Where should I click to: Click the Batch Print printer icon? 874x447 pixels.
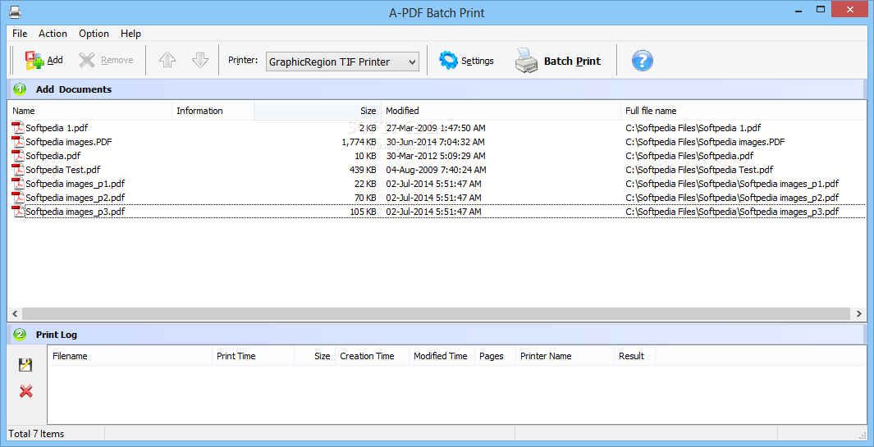pyautogui.click(x=526, y=61)
